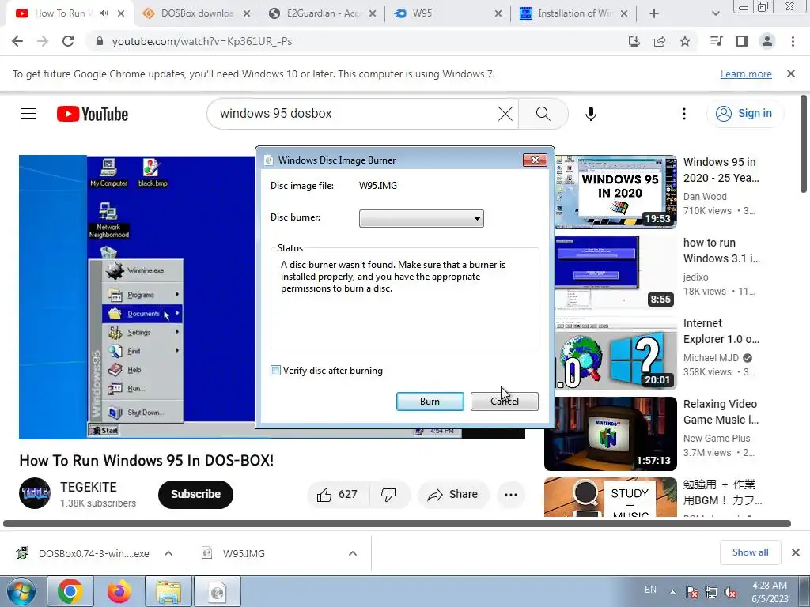This screenshot has height=607, width=810.
Task: Dismiss the Chrome update infobar
Action: [791, 74]
